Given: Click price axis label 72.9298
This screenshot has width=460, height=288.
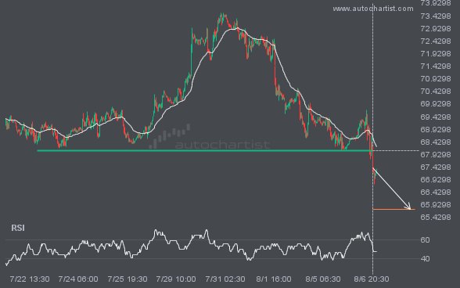Looking at the screenshot, I should 435,29.
